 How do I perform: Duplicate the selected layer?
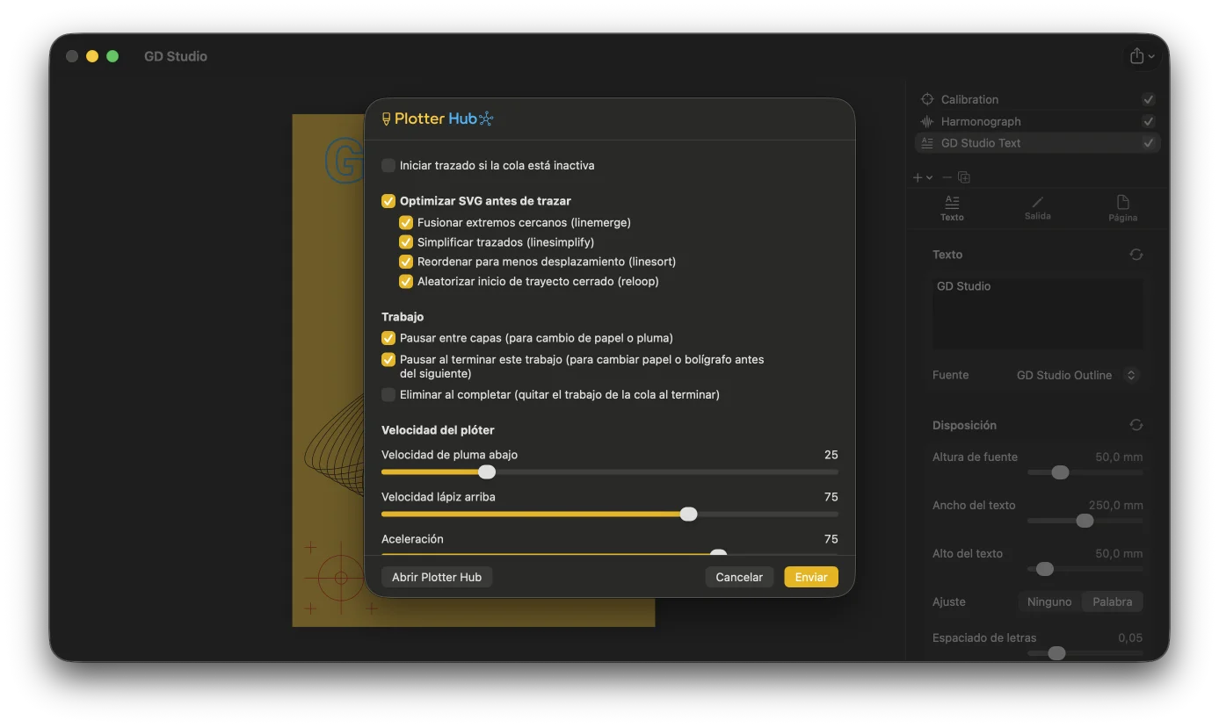click(964, 177)
